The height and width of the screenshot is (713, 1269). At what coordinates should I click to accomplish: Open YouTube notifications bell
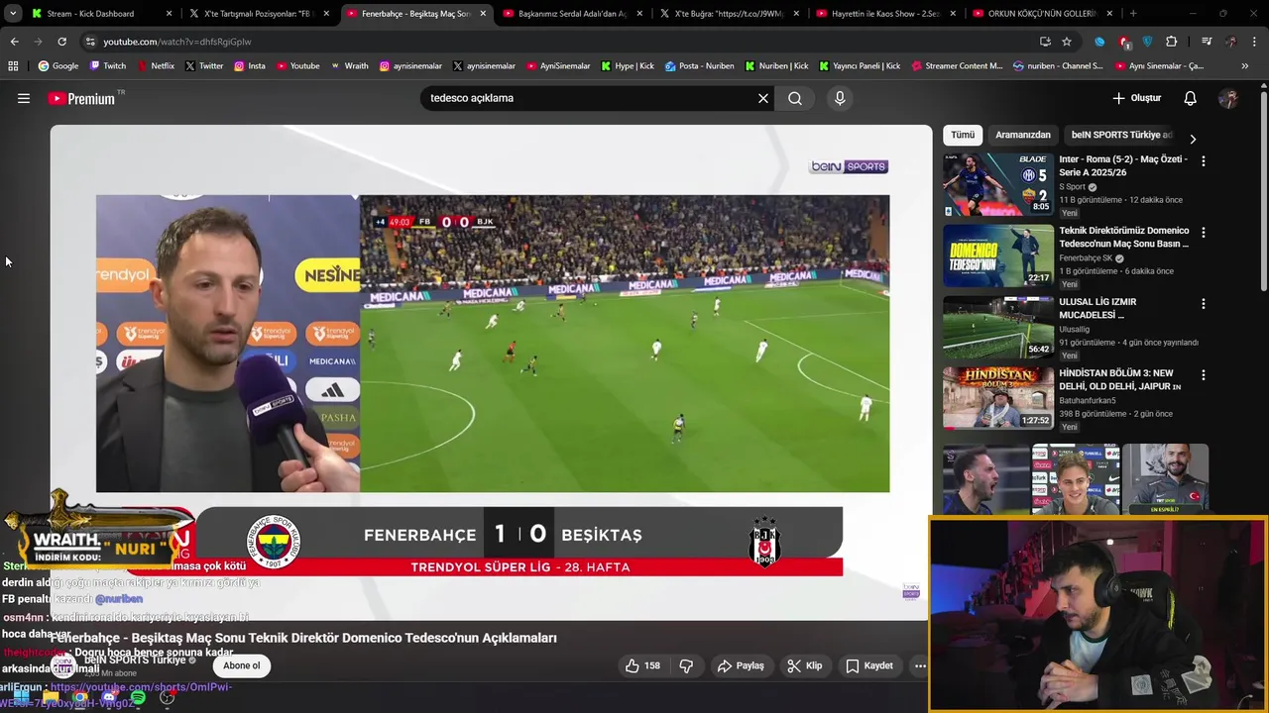click(x=1190, y=98)
